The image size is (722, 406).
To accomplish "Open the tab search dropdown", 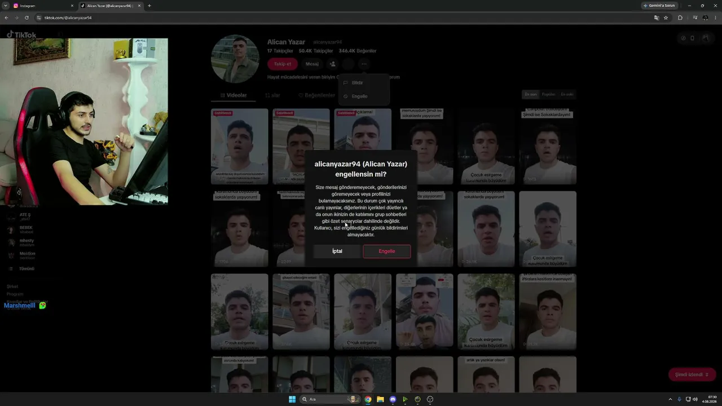I will (5, 6).
